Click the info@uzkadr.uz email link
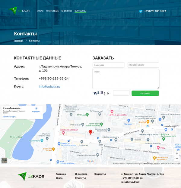The width and height of the screenshot is (181, 188). pos(49,87)
